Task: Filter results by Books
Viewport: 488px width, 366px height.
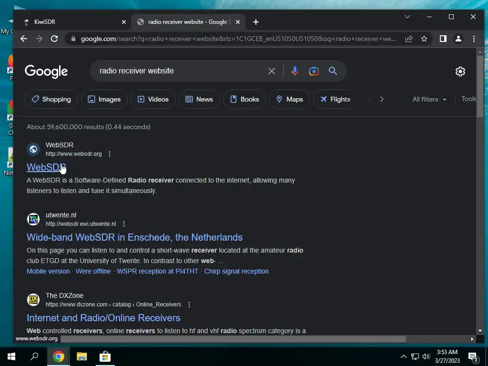Action: point(244,99)
